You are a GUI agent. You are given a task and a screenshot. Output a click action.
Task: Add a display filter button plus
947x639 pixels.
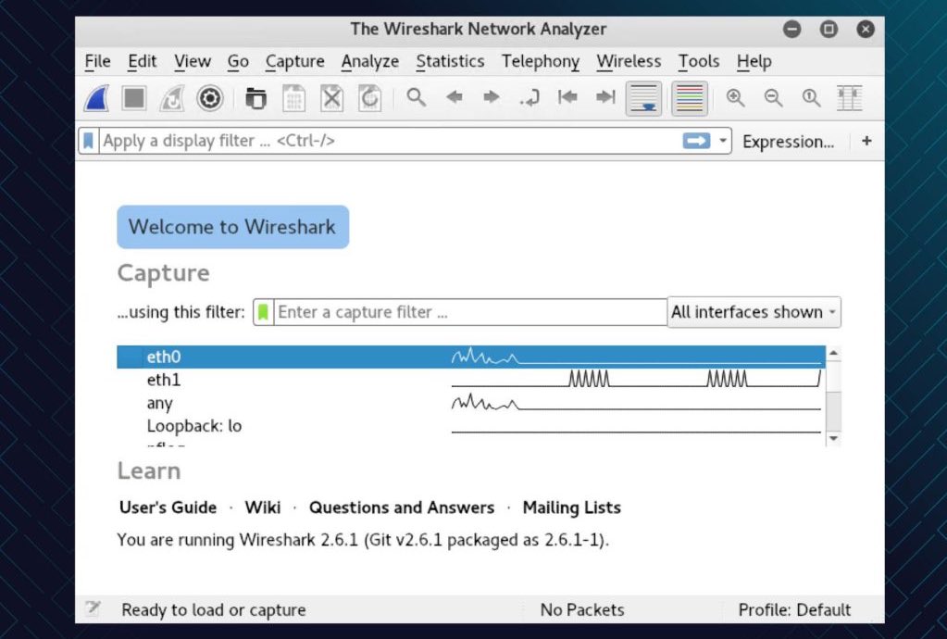(x=866, y=141)
